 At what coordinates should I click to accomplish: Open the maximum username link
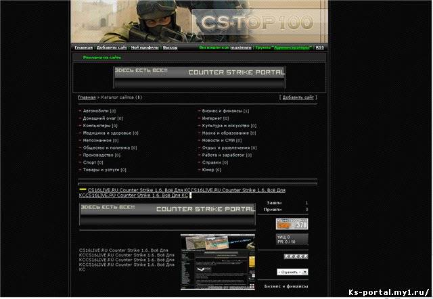241,47
